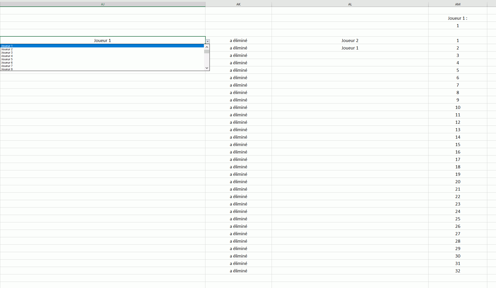
Task: Click the cell showing number 32
Action: tap(458, 271)
